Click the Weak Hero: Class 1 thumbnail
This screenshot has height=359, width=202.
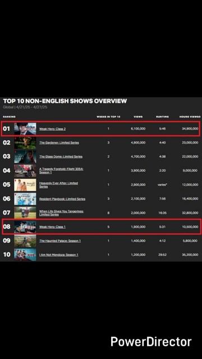[x=25, y=227]
